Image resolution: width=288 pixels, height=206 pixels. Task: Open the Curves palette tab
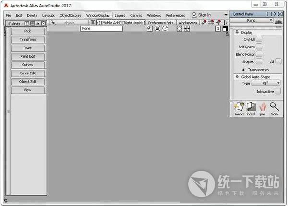[28, 65]
